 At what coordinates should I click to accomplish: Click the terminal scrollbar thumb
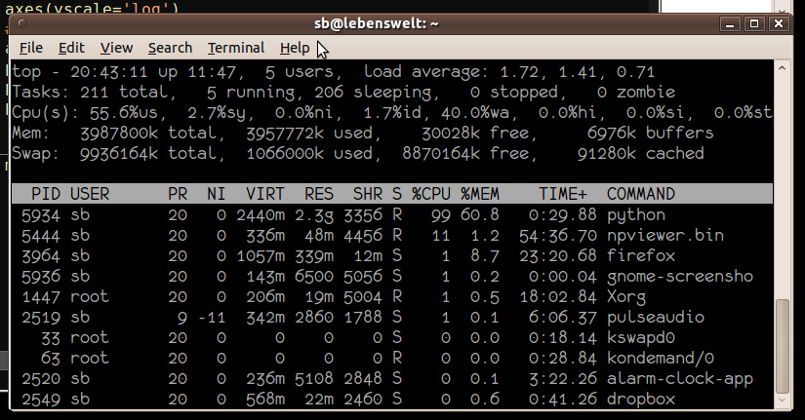click(783, 346)
